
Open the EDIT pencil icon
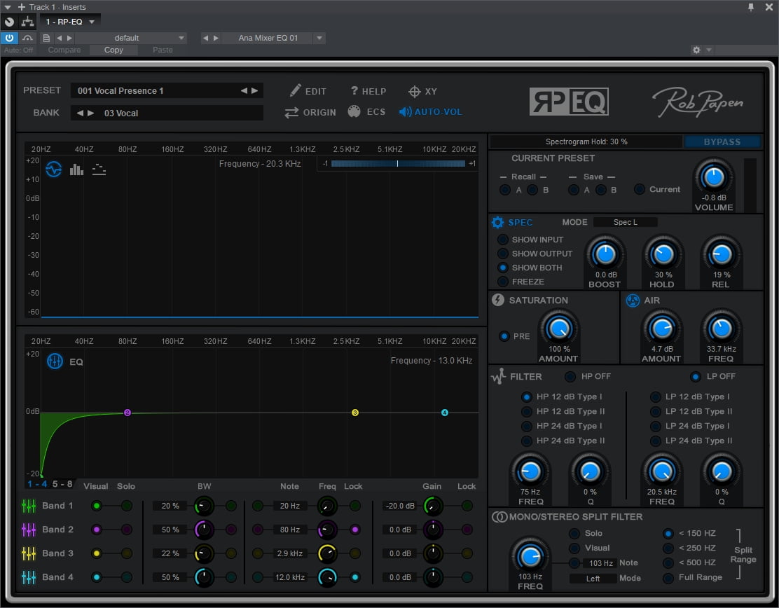pyautogui.click(x=295, y=90)
